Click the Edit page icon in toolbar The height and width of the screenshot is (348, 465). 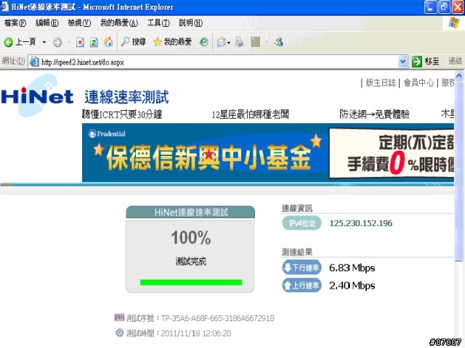pyautogui.click(x=255, y=42)
